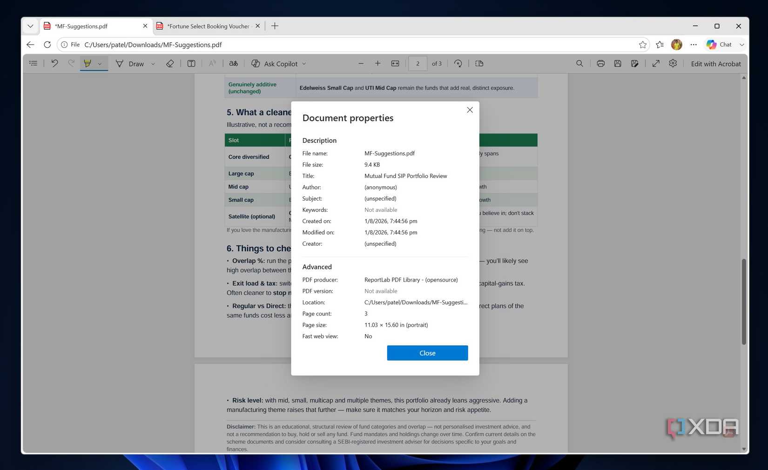This screenshot has height=470, width=768.
Task: Go back in the browser
Action: 30,45
